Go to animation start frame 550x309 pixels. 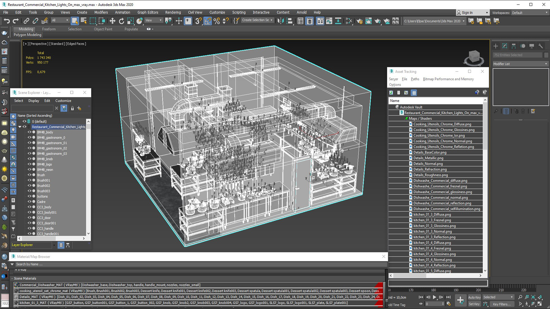pyautogui.click(x=421, y=297)
